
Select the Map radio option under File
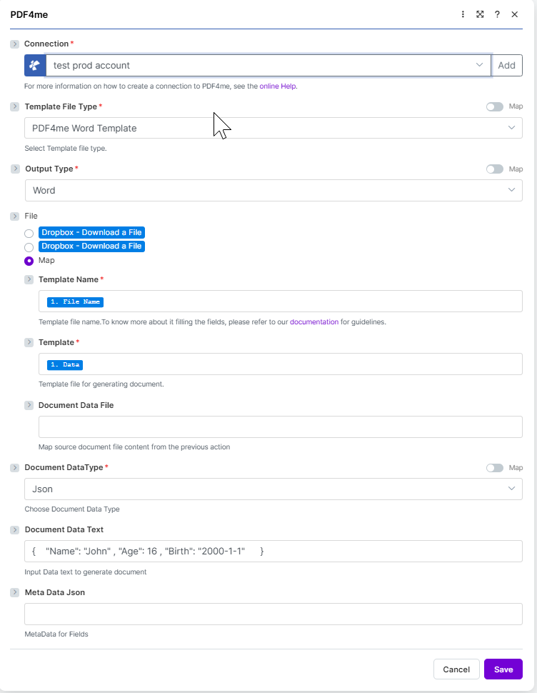point(29,261)
